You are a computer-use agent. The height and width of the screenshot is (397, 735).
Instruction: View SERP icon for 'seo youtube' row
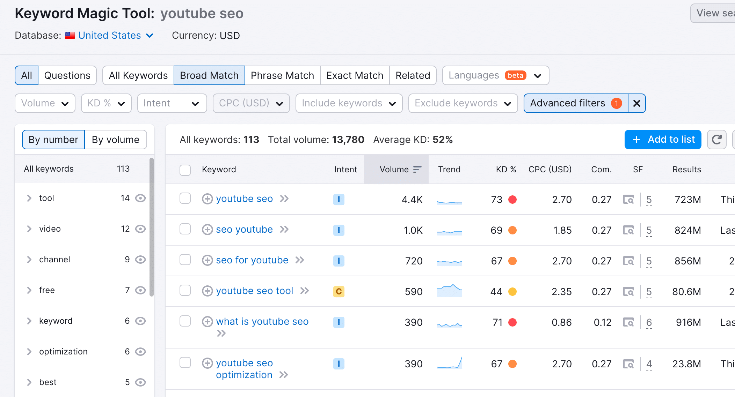[628, 230]
